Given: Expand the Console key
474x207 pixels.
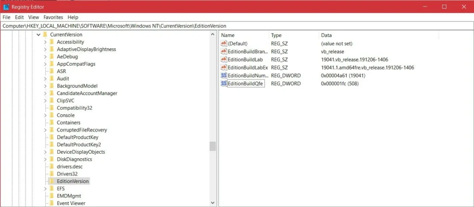Looking at the screenshot, I should [x=45, y=115].
